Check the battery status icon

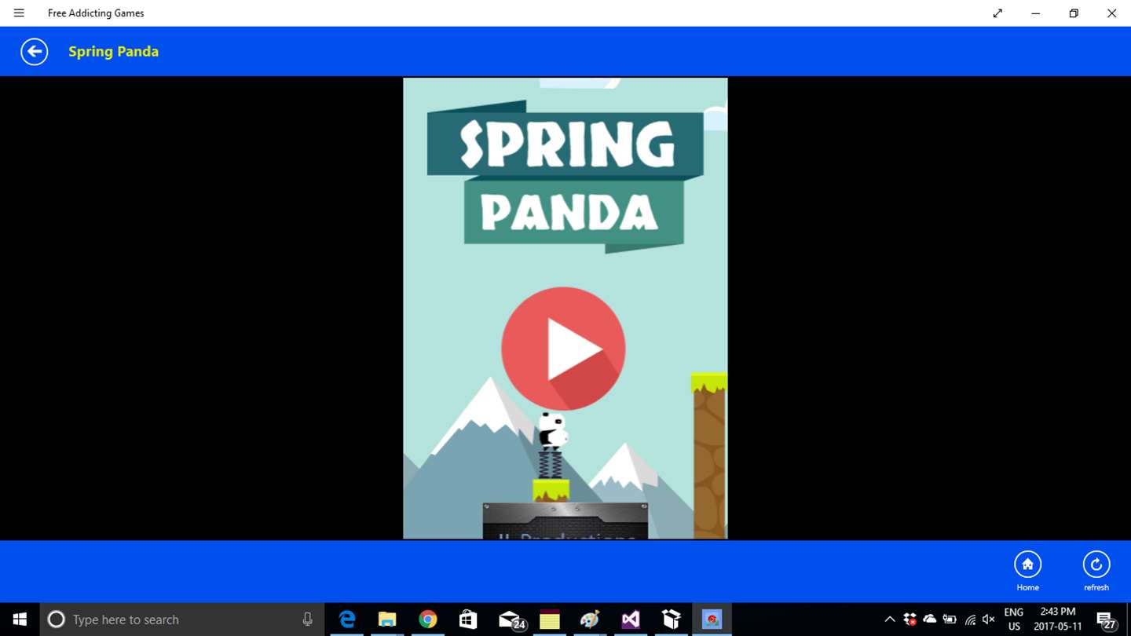(950, 620)
